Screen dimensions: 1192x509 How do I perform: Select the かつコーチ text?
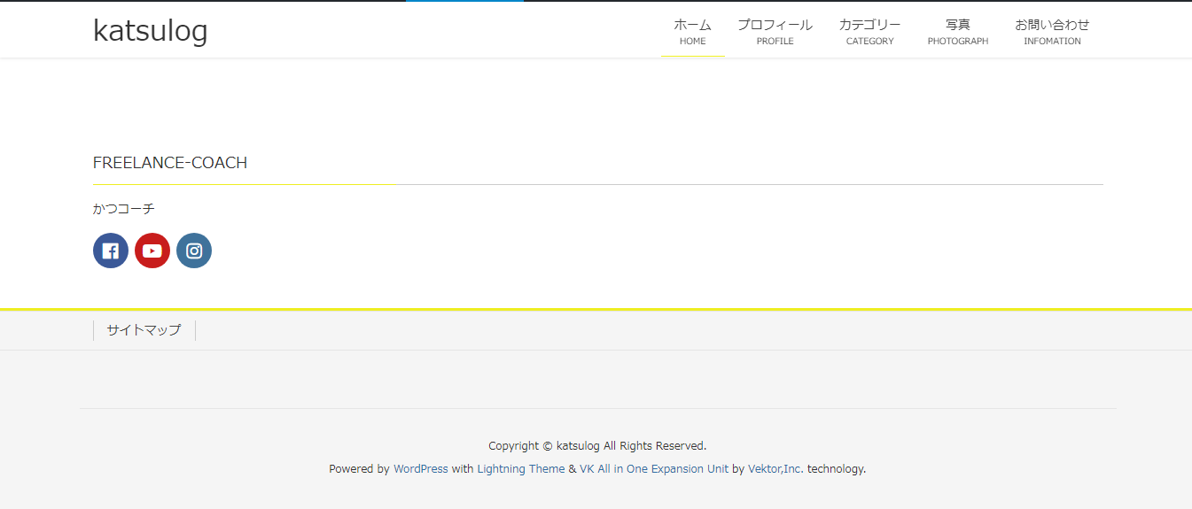coord(124,209)
